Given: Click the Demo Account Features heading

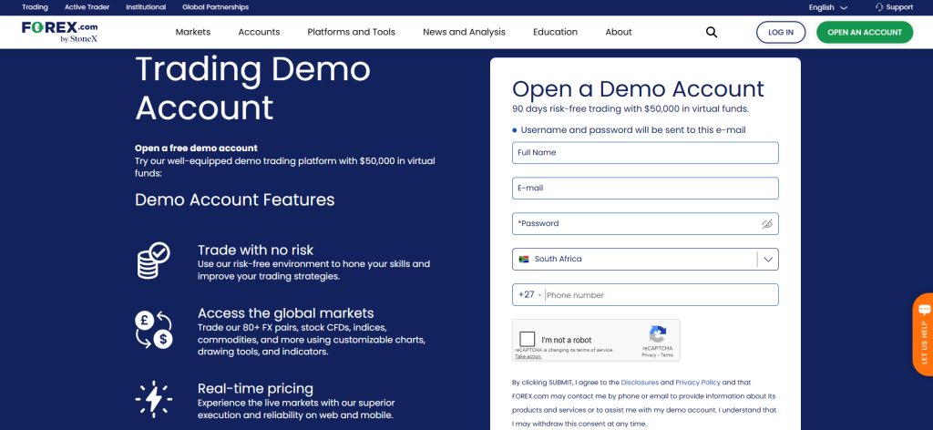Looking at the screenshot, I should pyautogui.click(x=234, y=200).
